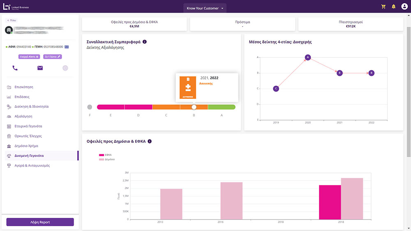Open the user account avatar menu
The height and width of the screenshot is (231, 411).
point(404,7)
